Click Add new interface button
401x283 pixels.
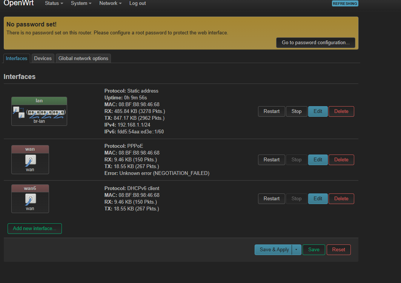(x=35, y=229)
